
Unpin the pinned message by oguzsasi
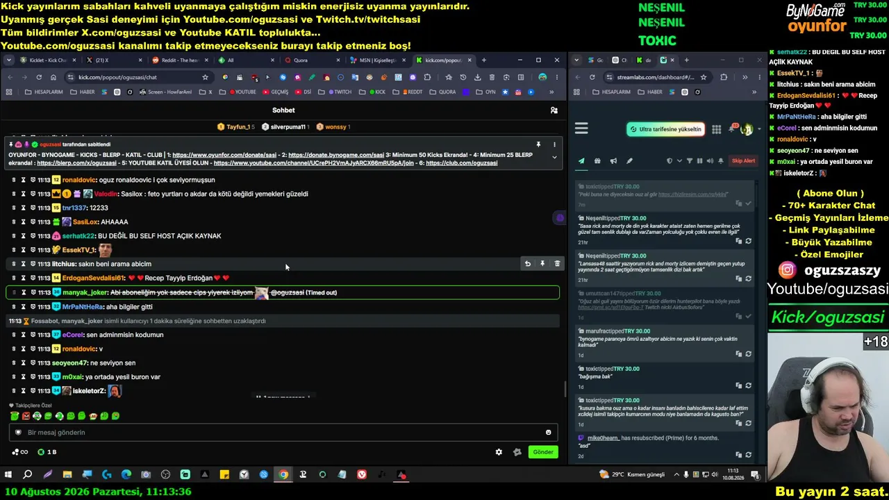[538, 144]
